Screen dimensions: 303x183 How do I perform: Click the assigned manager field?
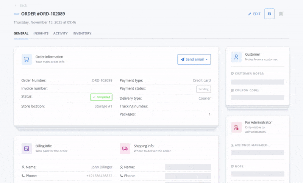coord(258,153)
